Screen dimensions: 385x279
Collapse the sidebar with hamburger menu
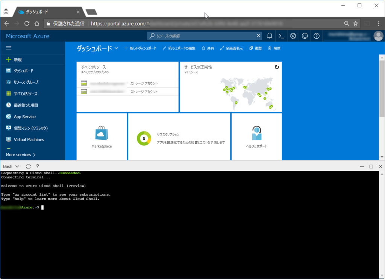9,48
